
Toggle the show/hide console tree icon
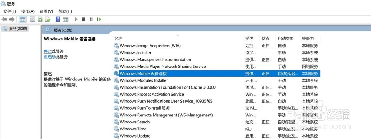(x=23, y=19)
